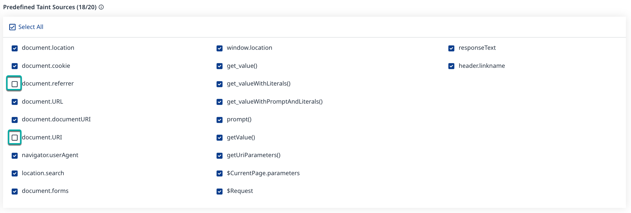The width and height of the screenshot is (631, 213).
Task: Uncheck the location.search checkbox
Action: pyautogui.click(x=15, y=173)
